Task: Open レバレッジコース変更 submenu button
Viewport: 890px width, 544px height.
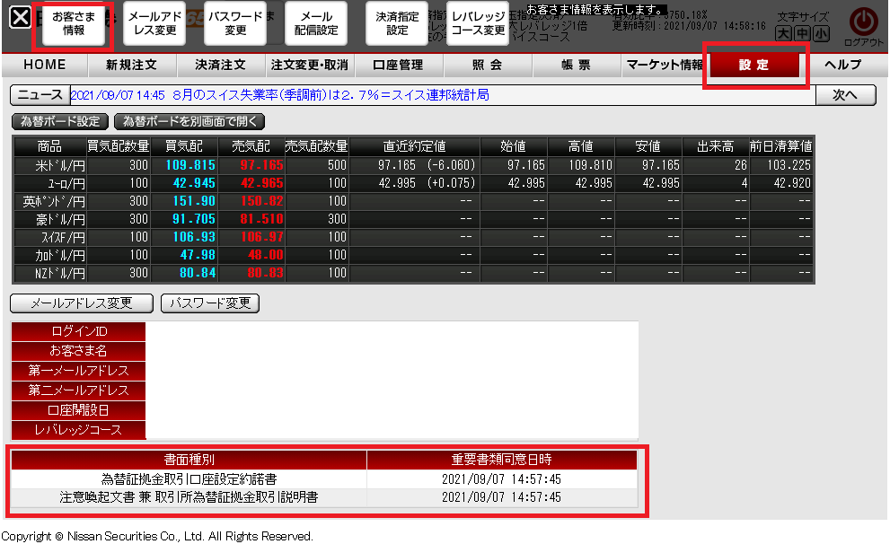Action: pos(478,23)
